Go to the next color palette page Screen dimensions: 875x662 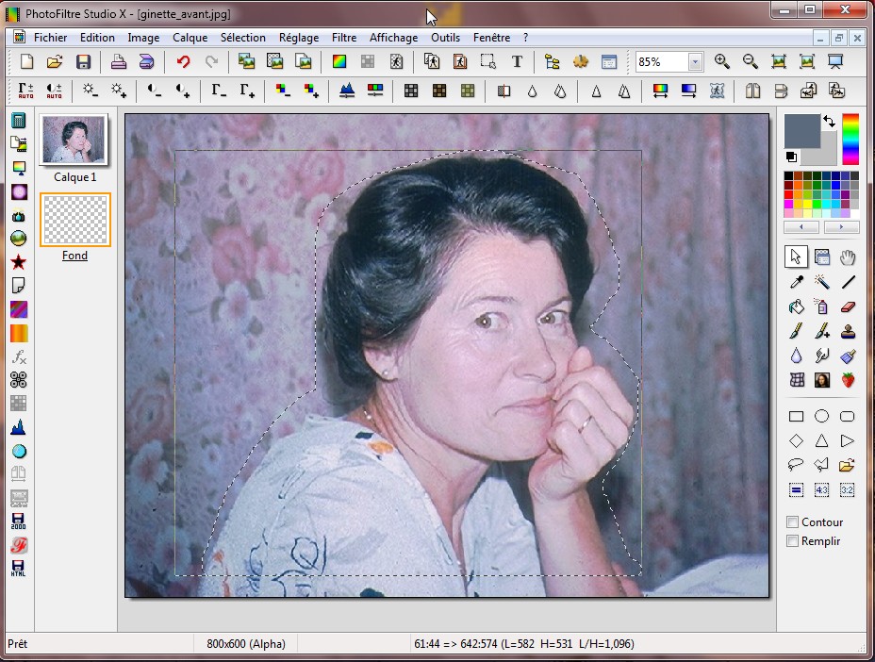841,227
